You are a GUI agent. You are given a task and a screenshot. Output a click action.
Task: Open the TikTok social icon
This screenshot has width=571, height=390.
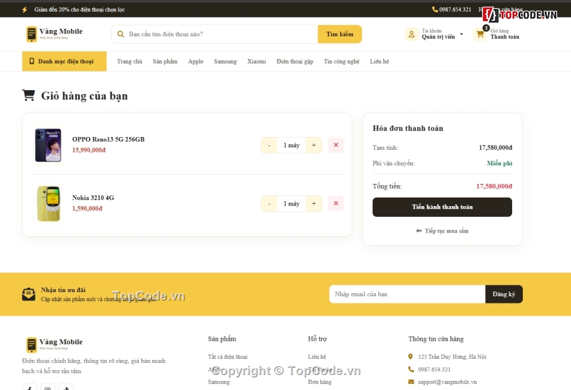tap(66, 388)
